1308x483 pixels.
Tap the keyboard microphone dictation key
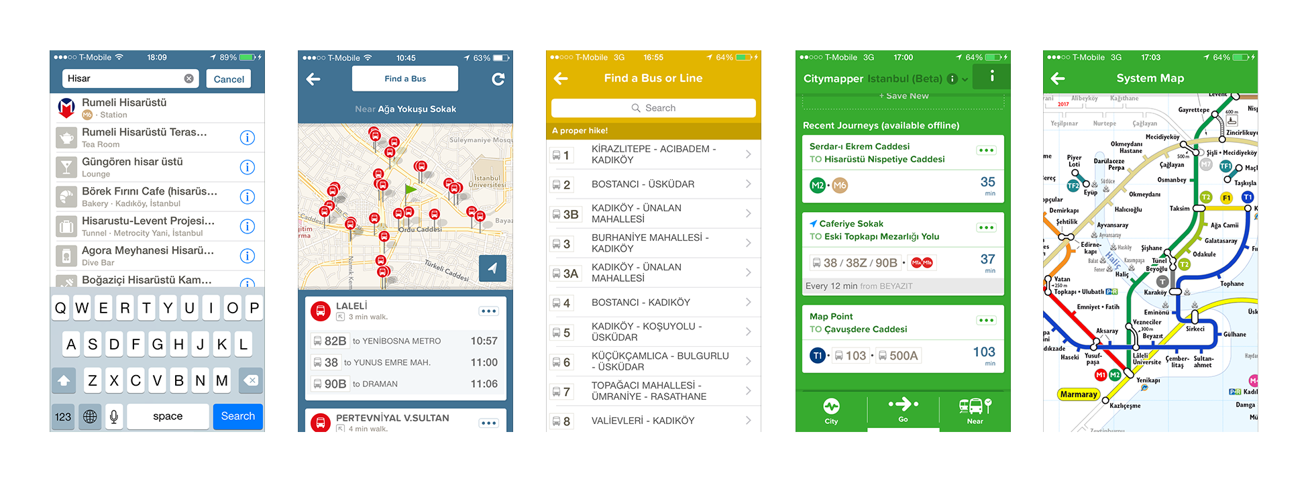[x=114, y=417]
